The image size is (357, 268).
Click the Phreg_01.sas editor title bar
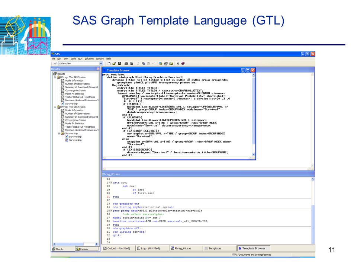pyautogui.click(x=208, y=174)
